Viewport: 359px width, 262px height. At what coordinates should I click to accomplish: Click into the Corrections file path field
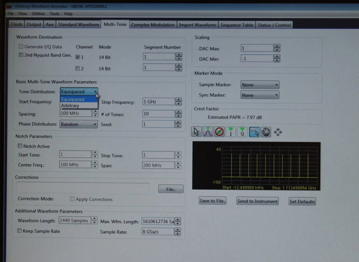tap(83, 188)
